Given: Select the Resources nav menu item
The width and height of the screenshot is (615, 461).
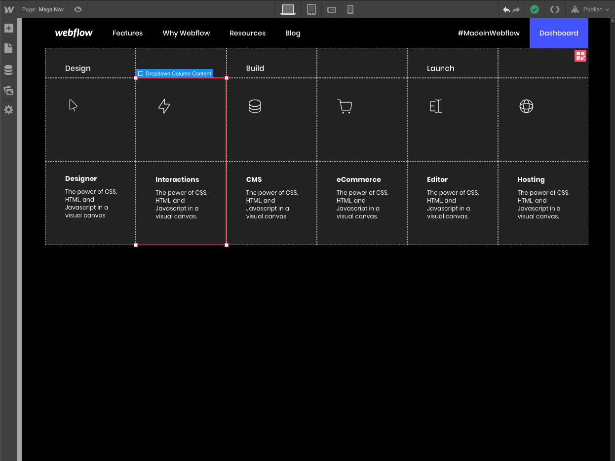Looking at the screenshot, I should click(x=247, y=33).
